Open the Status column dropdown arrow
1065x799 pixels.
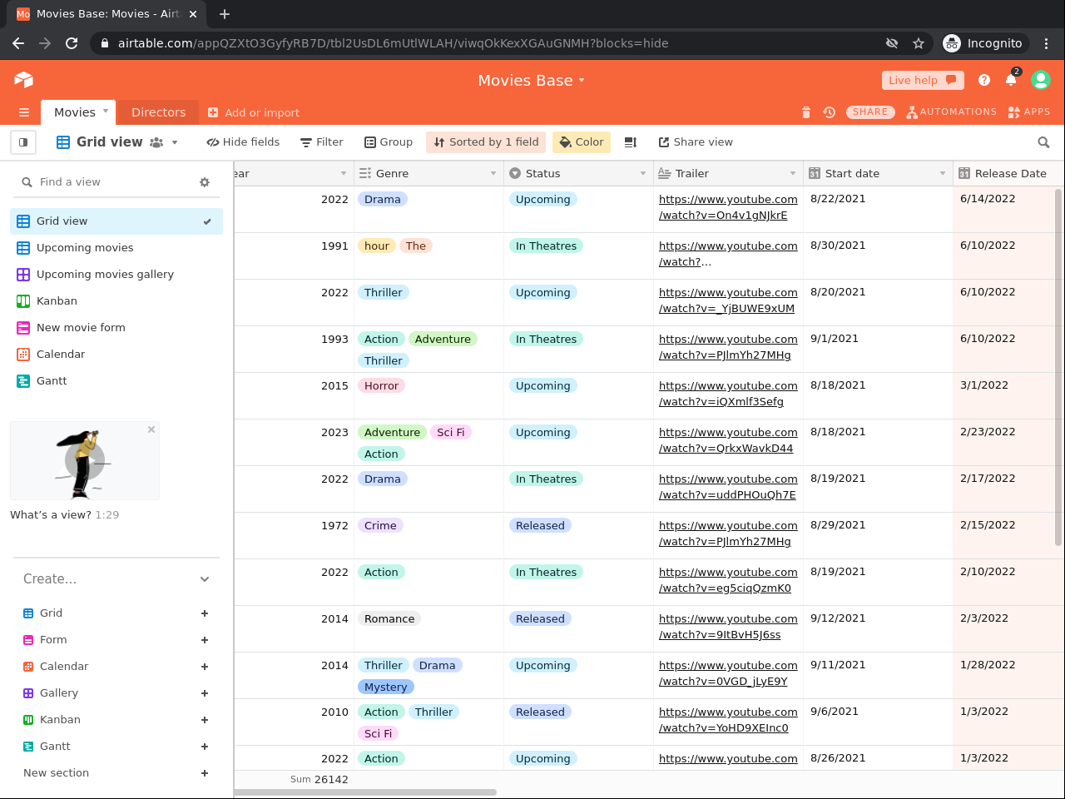click(x=643, y=174)
